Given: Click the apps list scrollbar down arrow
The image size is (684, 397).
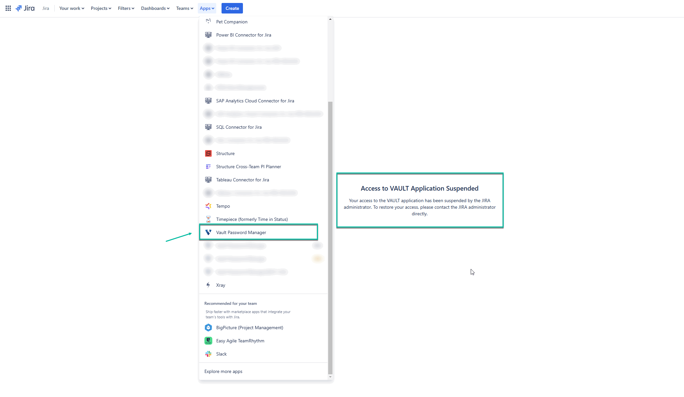Looking at the screenshot, I should click(x=330, y=377).
